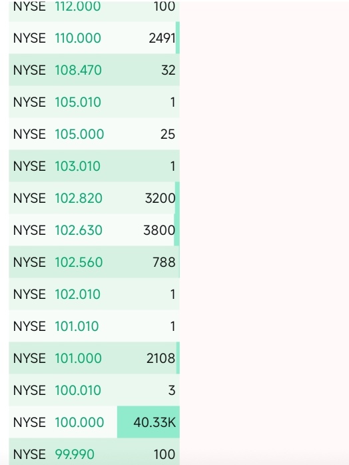
Task: Select the 102.560 bid with 788 shares
Action: (94, 262)
